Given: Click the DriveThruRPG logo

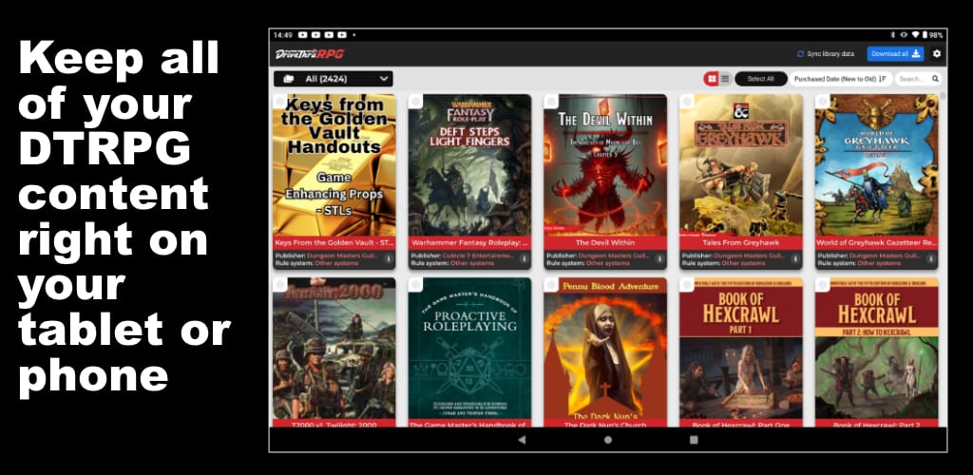Looking at the screenshot, I should point(309,54).
